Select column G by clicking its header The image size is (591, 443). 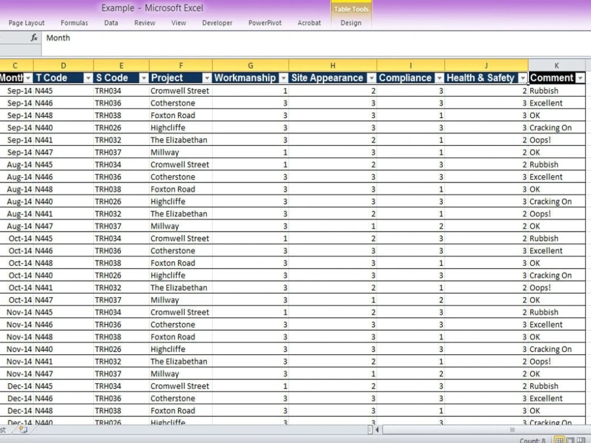[250, 65]
